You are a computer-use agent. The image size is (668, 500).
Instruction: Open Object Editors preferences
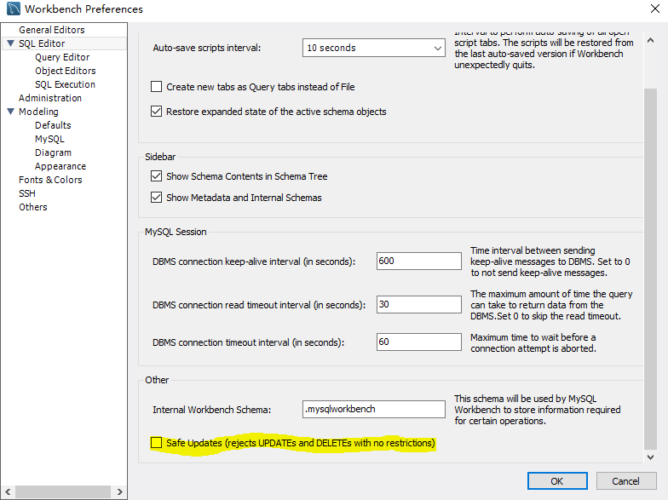tap(65, 71)
